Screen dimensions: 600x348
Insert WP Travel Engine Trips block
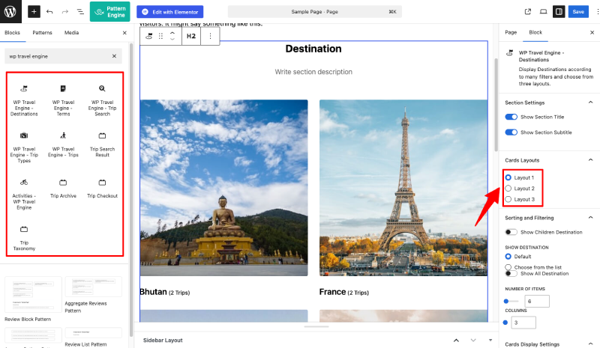[63, 145]
